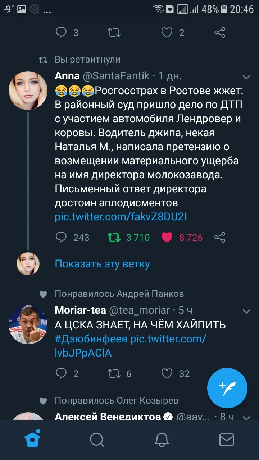
Task: Open the chevron menu on Moriar-tea's tweet
Action: [x=246, y=311]
